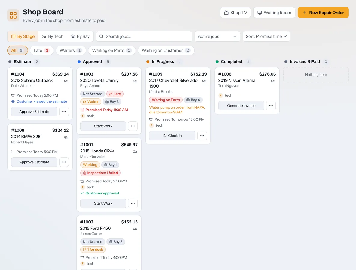Open more options for job #1001
356x270 pixels.
click(x=133, y=203)
